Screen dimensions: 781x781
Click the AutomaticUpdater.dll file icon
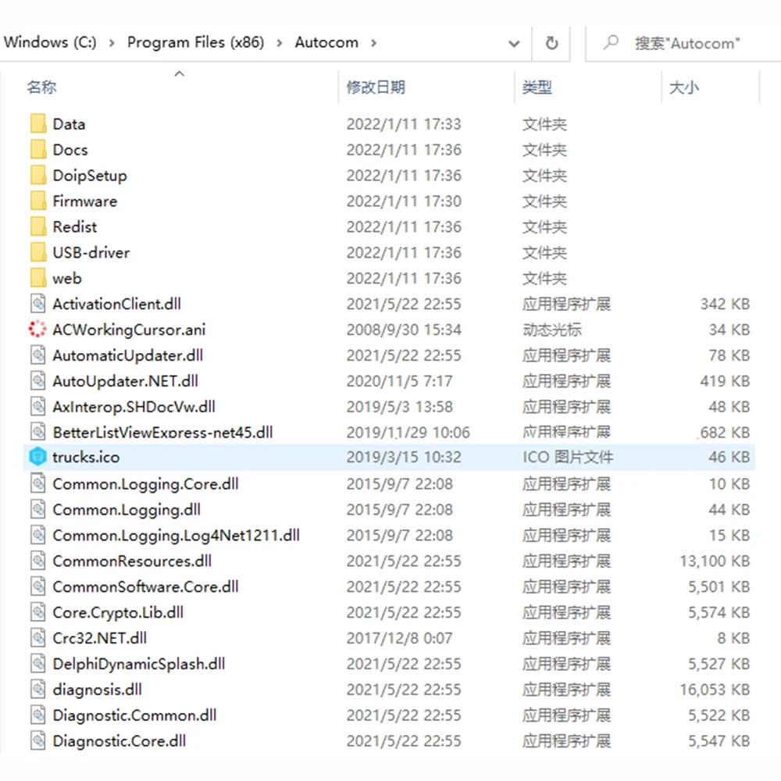click(x=37, y=355)
